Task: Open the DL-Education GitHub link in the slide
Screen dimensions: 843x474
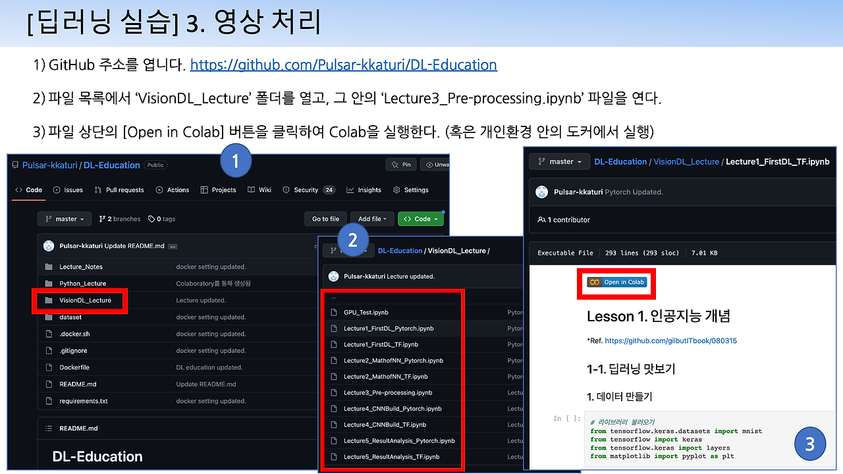Action: pyautogui.click(x=343, y=65)
